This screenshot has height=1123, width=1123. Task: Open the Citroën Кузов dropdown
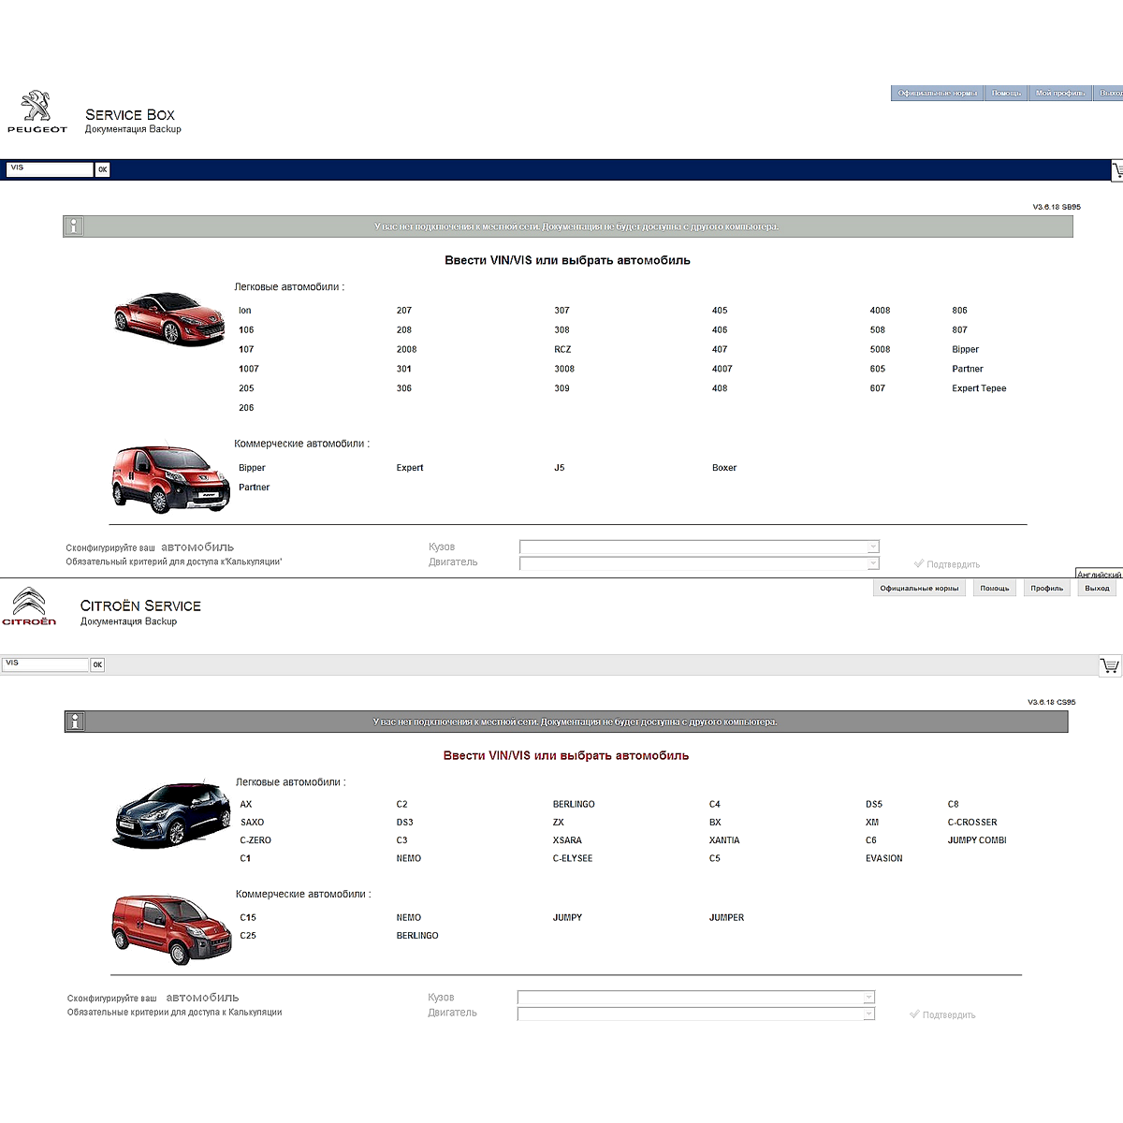coord(868,998)
